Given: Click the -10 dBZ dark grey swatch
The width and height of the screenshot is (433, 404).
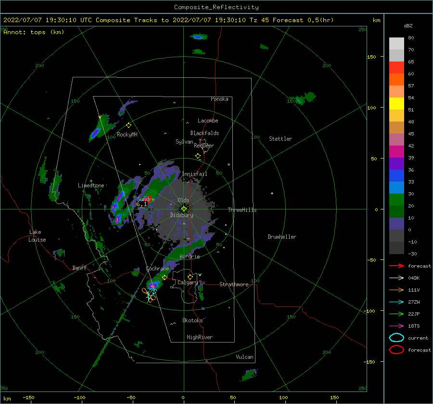Looking at the screenshot, I should [396, 248].
